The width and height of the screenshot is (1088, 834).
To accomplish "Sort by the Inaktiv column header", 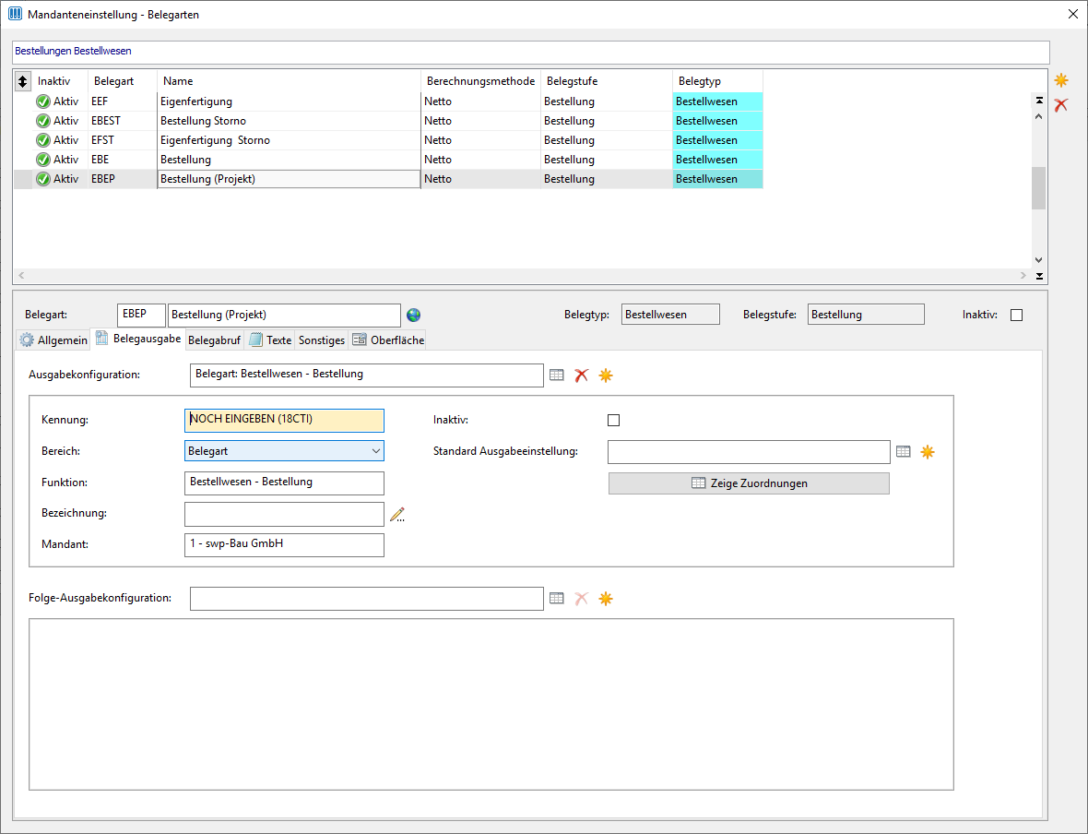I will pos(60,81).
